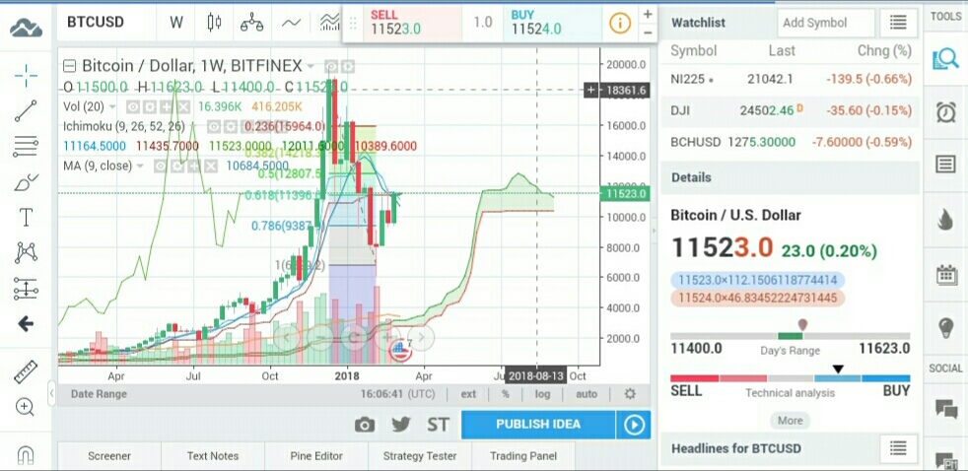Increase order quantity with plus

648,14
